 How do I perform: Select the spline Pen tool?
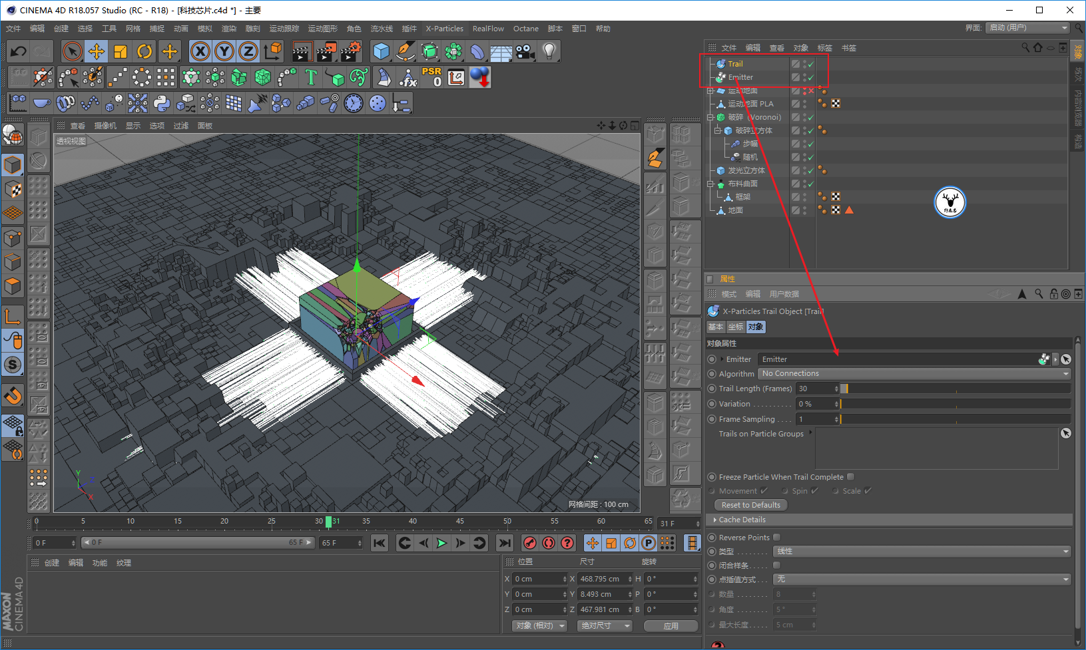point(406,51)
